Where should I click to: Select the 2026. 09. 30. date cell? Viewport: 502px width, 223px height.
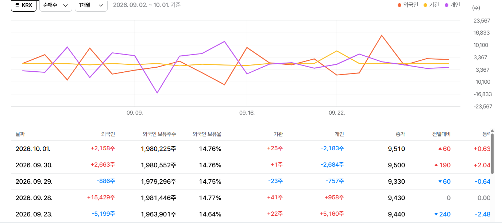(34, 165)
